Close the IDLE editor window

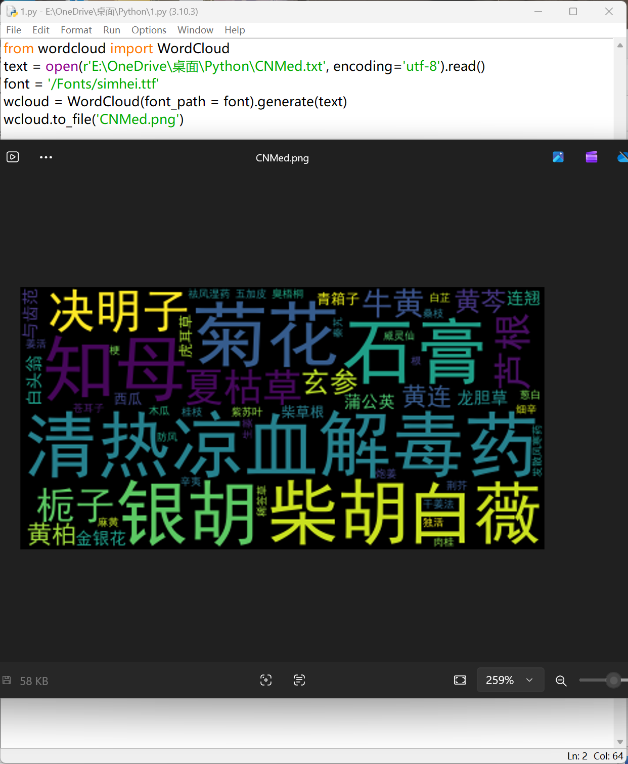pyautogui.click(x=609, y=11)
